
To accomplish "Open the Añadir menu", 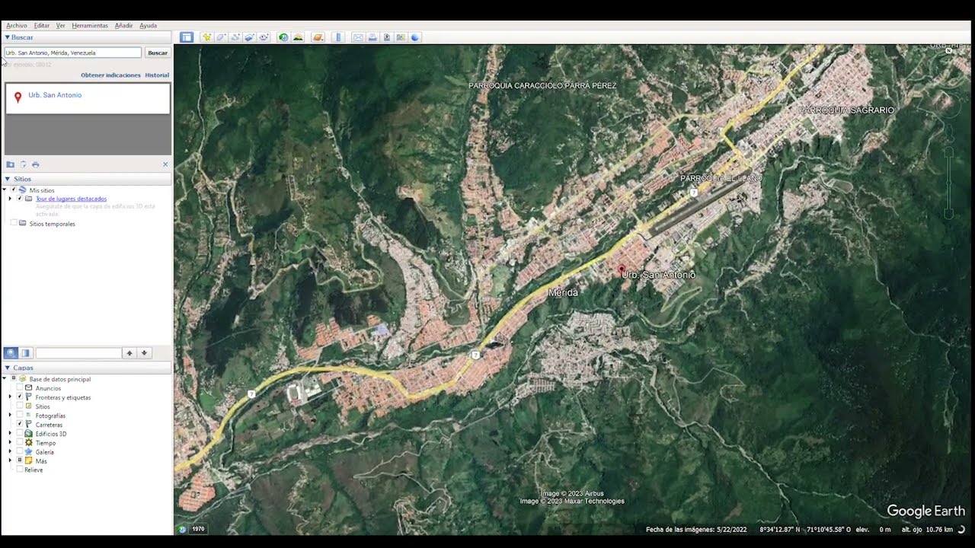I will coord(123,25).
